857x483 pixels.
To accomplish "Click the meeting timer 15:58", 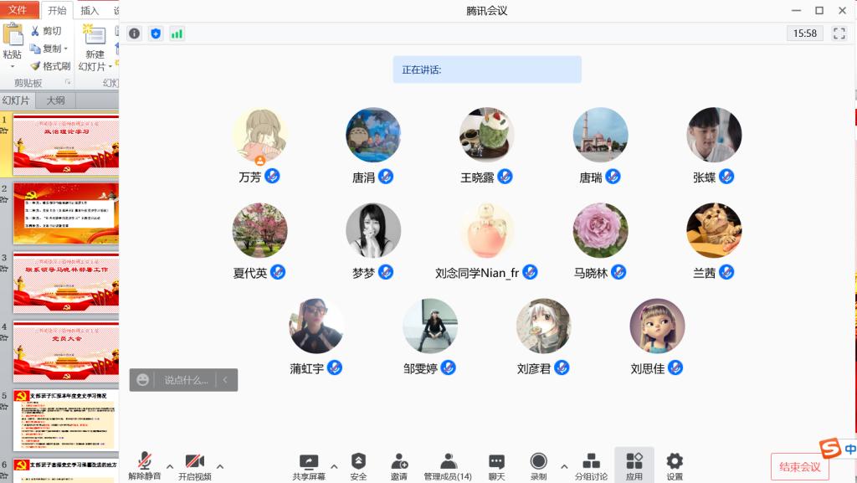I will pos(804,33).
